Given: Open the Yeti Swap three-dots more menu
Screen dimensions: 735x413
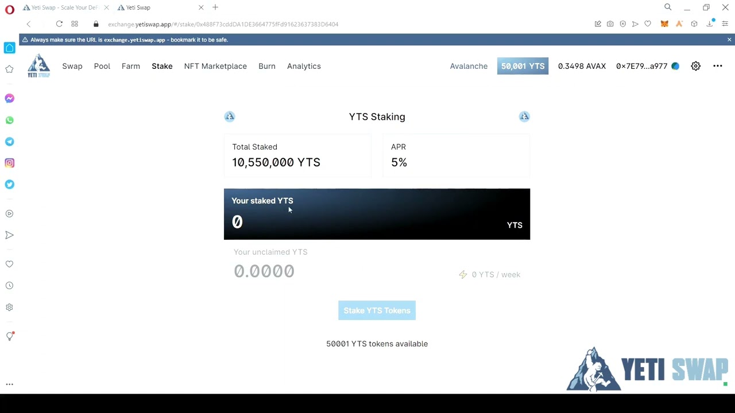Looking at the screenshot, I should point(718,66).
